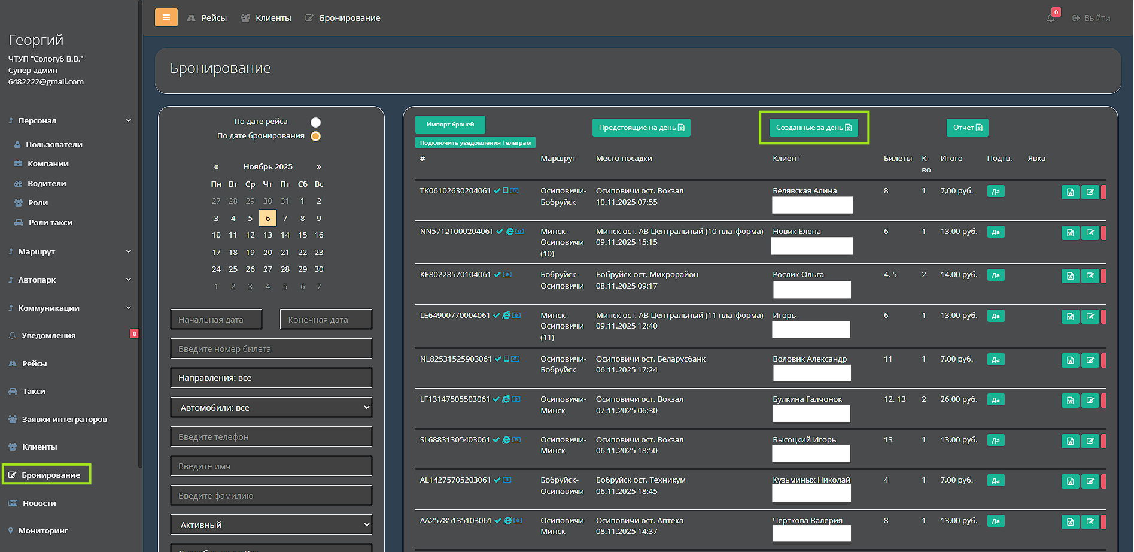
Task: Click the Word export icon for Белявская Алина
Action: click(x=1070, y=192)
